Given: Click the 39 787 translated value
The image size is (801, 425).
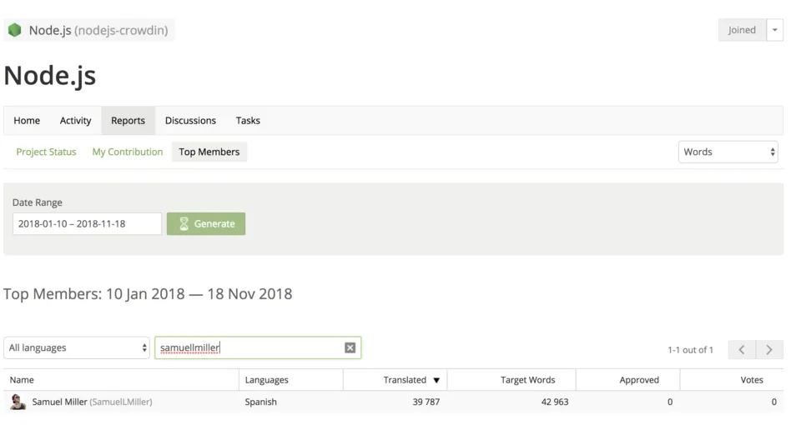Looking at the screenshot, I should (x=426, y=402).
